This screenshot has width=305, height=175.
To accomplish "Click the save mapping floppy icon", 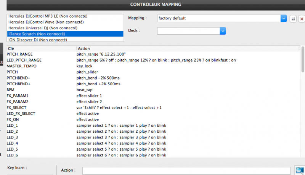I will 293,19.
